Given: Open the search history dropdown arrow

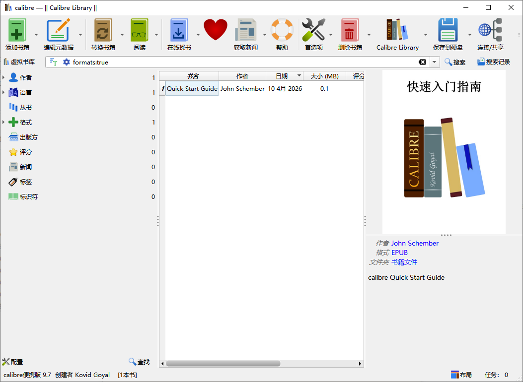Looking at the screenshot, I should coord(434,62).
